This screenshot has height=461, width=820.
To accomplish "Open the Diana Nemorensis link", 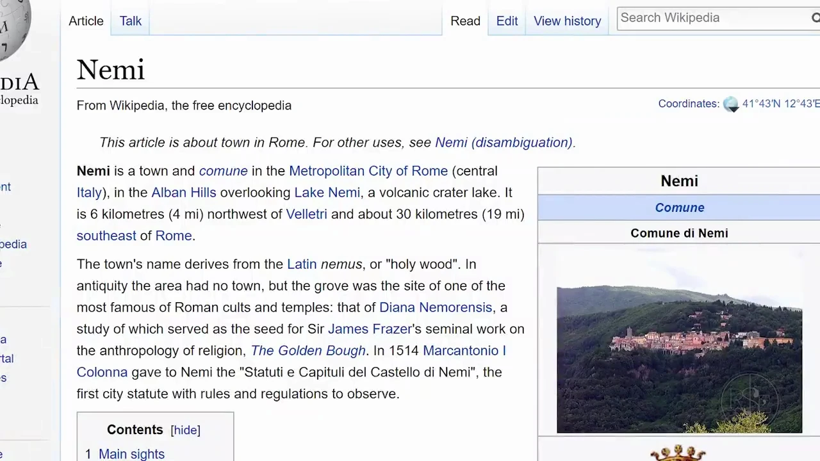I will click(436, 307).
